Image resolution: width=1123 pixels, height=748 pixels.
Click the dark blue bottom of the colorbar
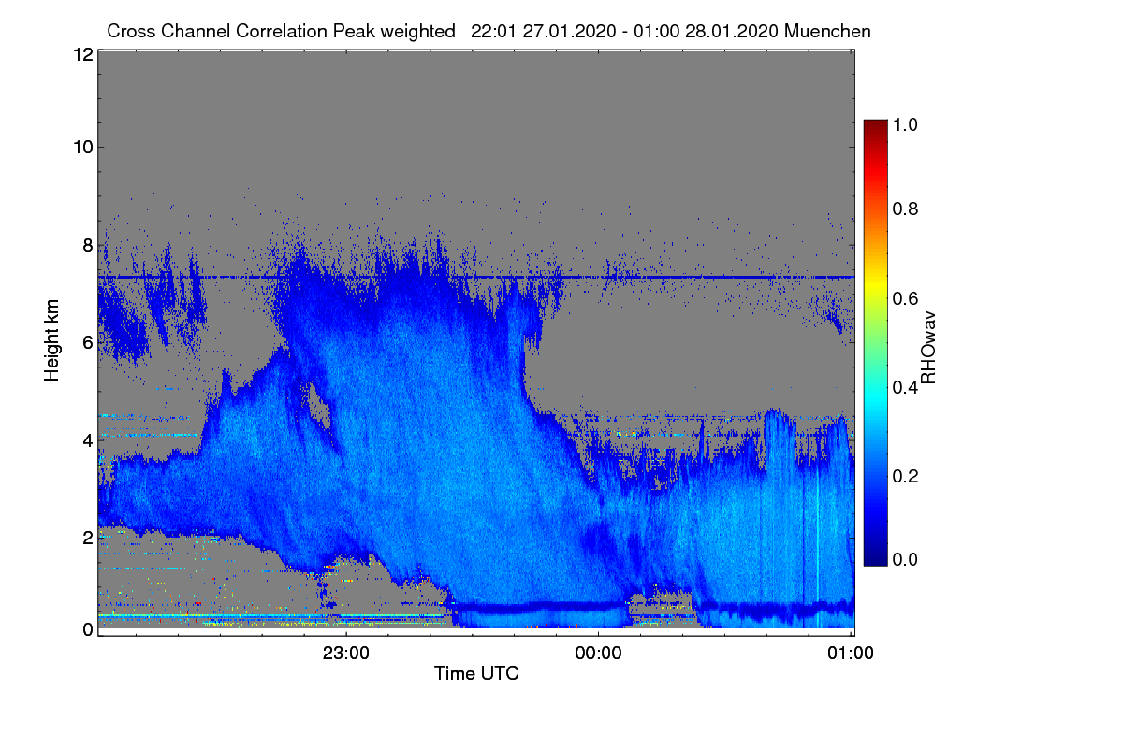coord(875,557)
